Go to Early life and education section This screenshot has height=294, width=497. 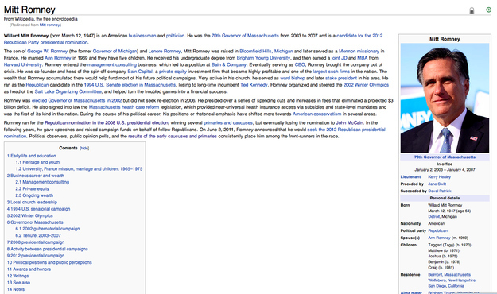pos(31,156)
